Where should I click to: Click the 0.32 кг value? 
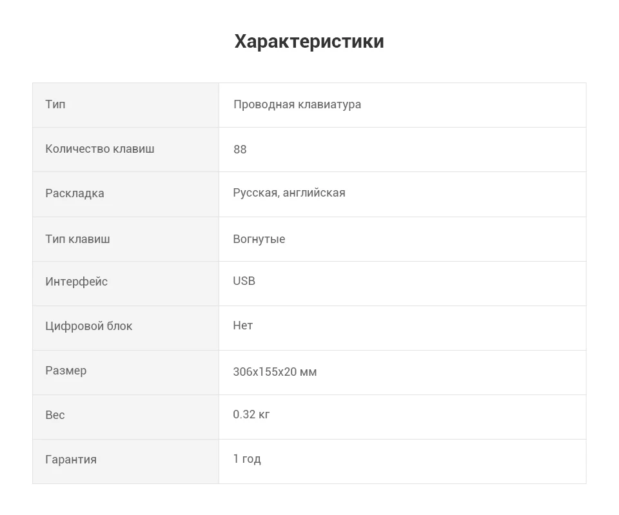251,414
